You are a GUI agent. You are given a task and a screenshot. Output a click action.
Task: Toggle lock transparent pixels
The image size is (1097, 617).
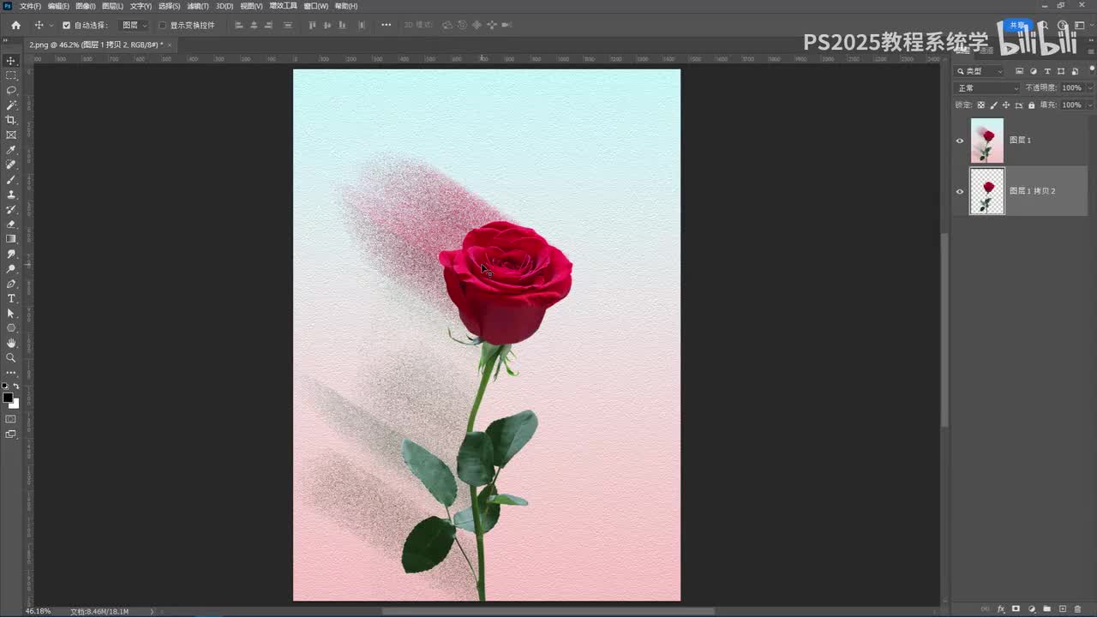click(980, 105)
